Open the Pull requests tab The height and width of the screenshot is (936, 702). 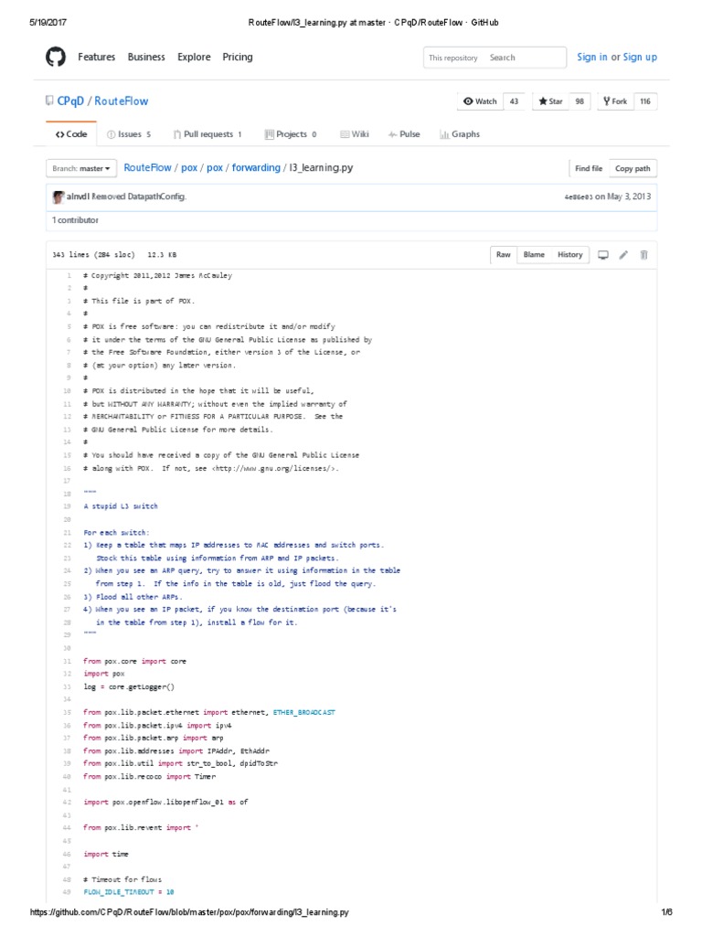point(207,134)
